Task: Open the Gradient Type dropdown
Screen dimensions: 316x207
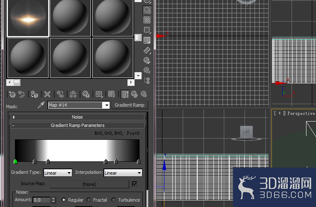Action: [58, 173]
